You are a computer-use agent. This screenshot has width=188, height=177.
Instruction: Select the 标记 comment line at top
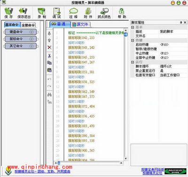click(x=96, y=33)
